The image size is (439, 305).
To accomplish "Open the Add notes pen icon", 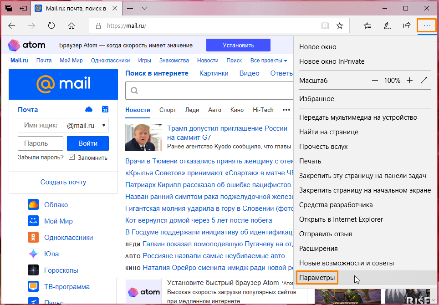I will (387, 26).
